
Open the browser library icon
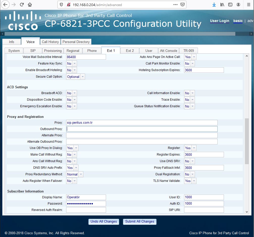tap(222, 5)
